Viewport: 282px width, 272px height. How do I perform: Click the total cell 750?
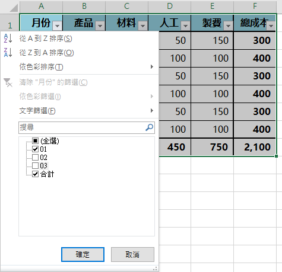(x=213, y=147)
